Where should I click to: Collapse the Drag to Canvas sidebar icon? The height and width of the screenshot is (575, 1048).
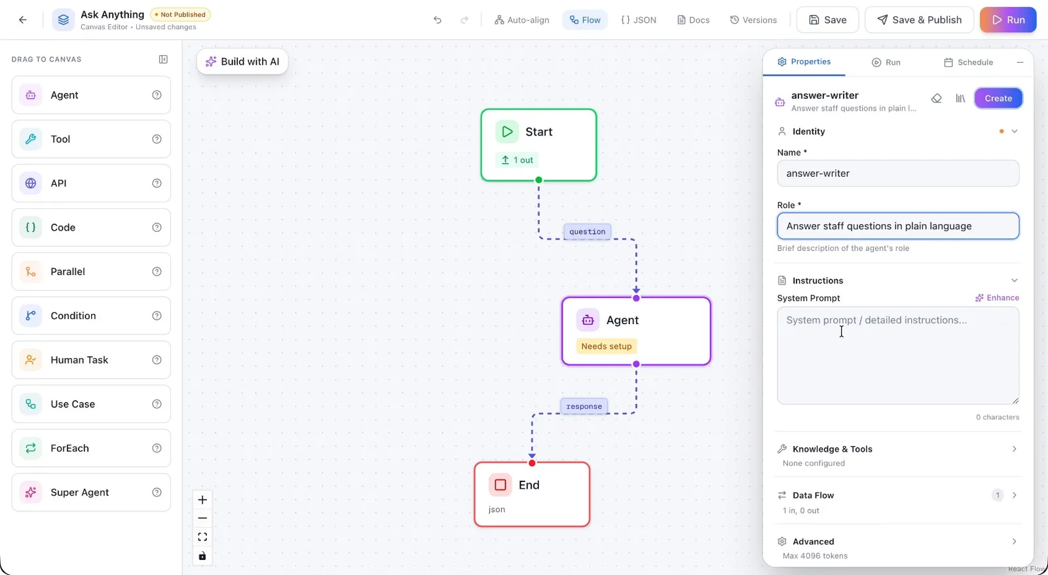[x=163, y=59]
